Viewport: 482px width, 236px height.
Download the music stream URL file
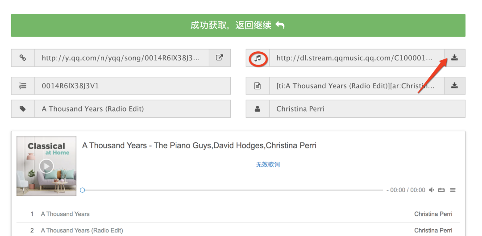point(454,58)
